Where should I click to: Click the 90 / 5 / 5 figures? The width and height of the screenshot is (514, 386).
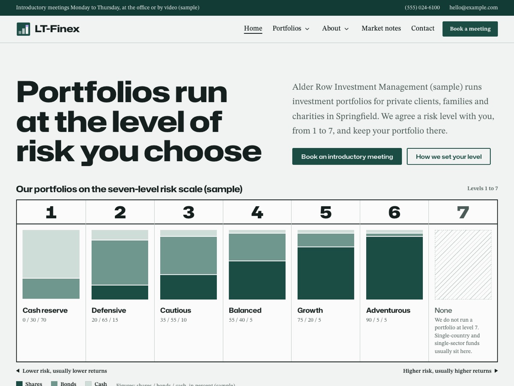[377, 320]
